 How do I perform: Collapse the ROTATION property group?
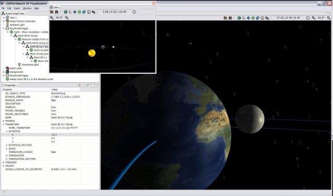tap(7, 132)
